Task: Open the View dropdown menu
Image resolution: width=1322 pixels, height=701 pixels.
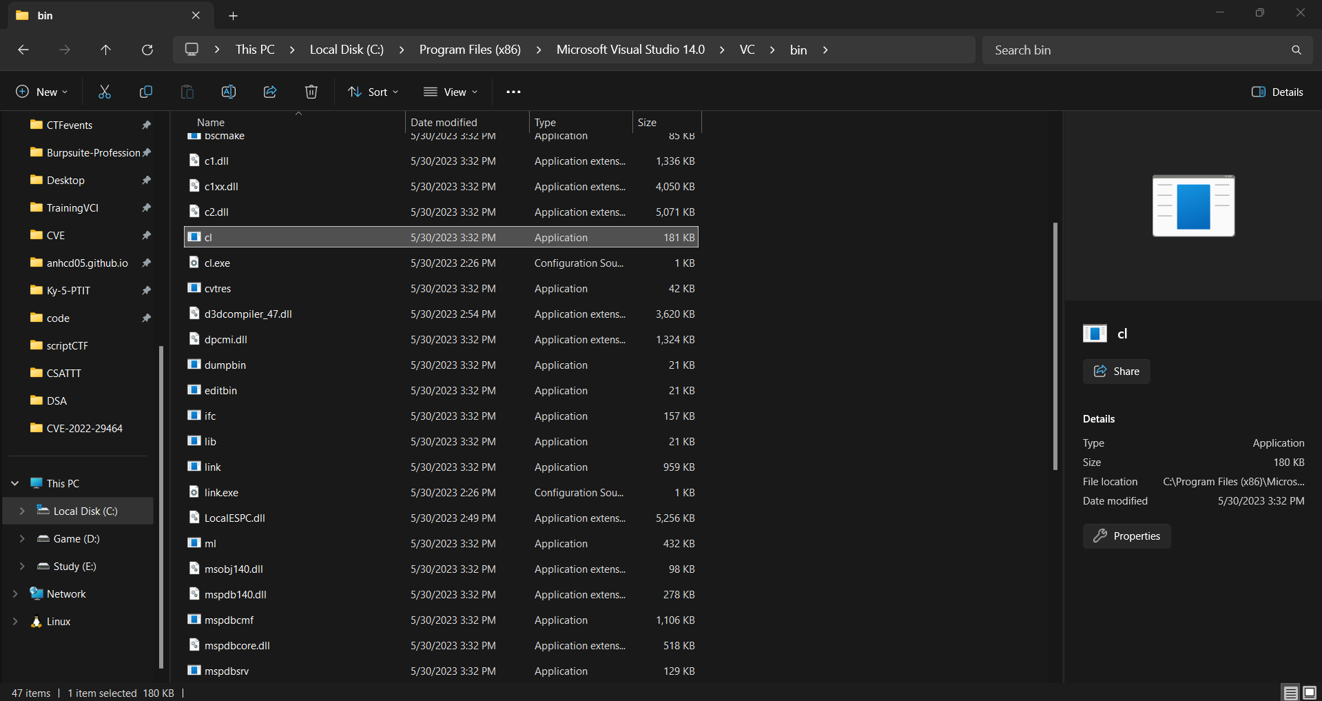Action: 451,92
